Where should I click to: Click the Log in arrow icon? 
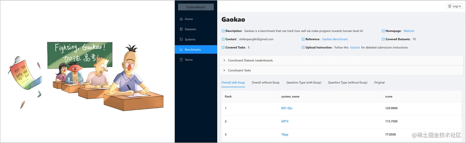[x=450, y=6]
